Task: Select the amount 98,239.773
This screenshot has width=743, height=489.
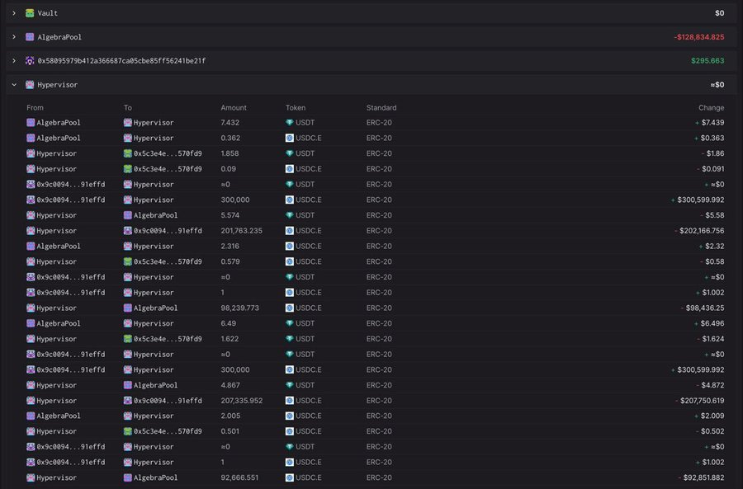Action: (x=239, y=308)
